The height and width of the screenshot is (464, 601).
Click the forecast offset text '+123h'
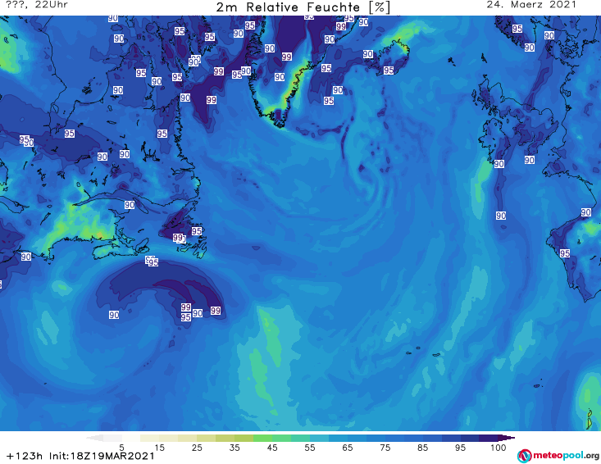point(25,457)
